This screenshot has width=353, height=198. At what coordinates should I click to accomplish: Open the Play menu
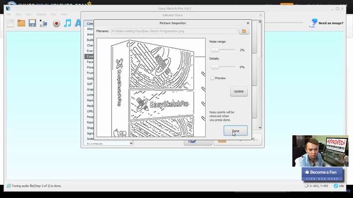tap(54, 14)
